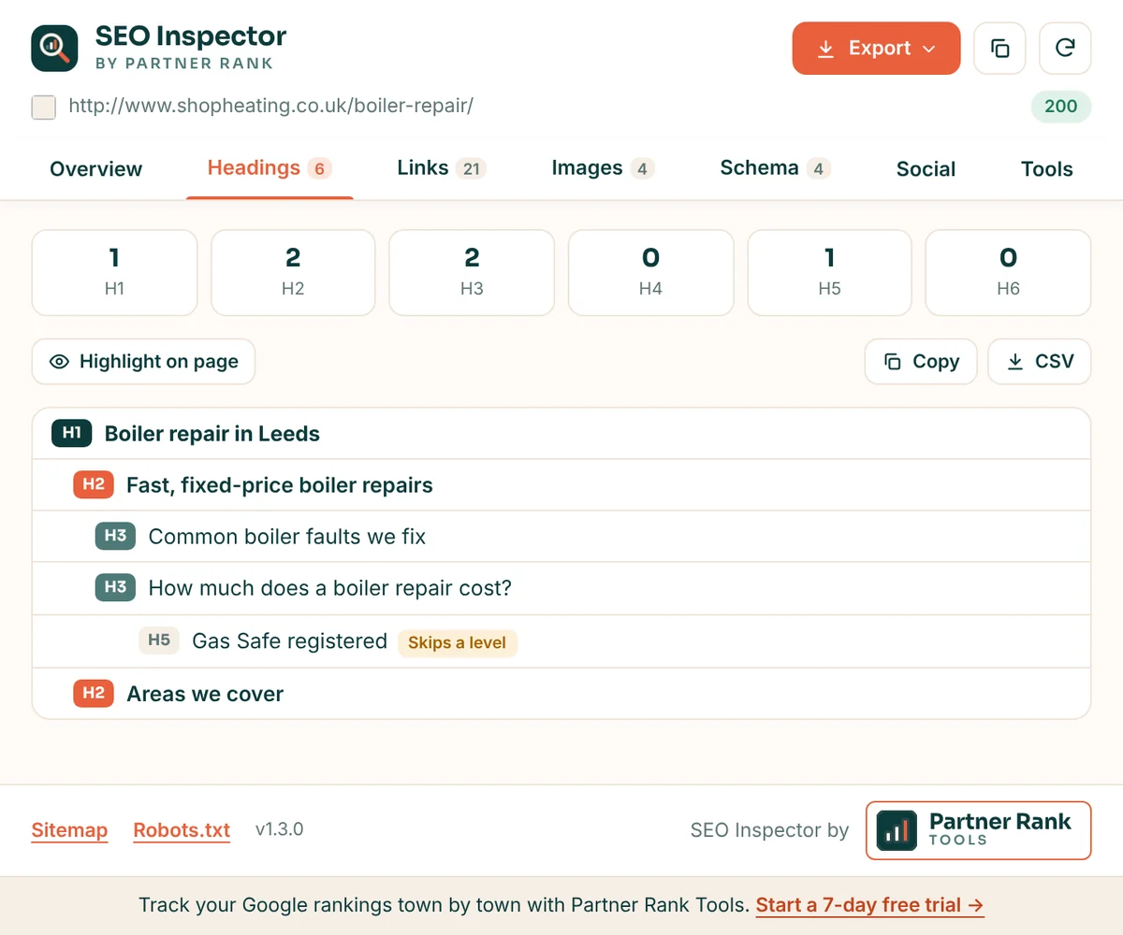Toggle Highlight on page
Image resolution: width=1123 pixels, height=935 pixels.
[x=143, y=362]
